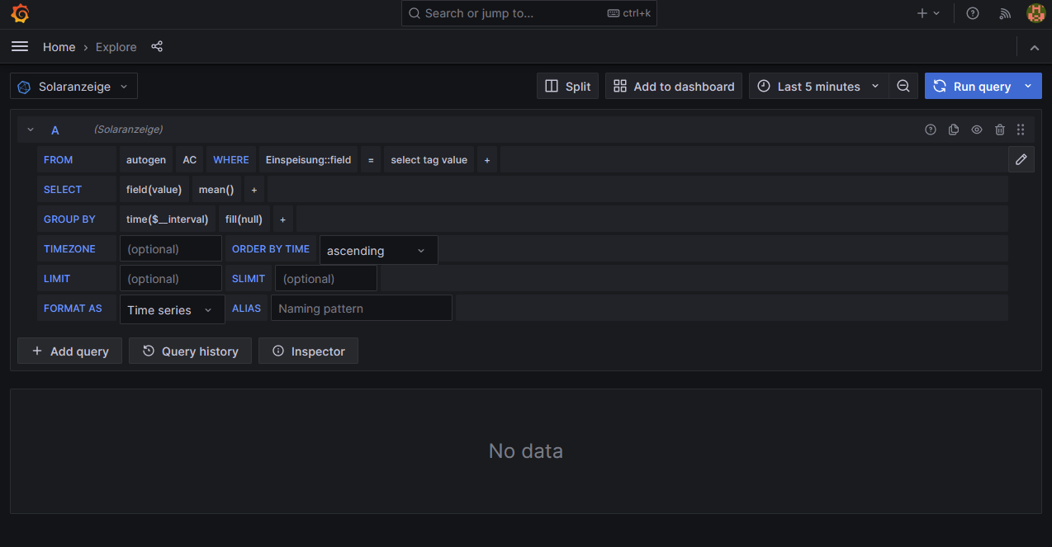Open the Format as Time series dropdown
Screen dimensions: 1052x547
click(172, 310)
